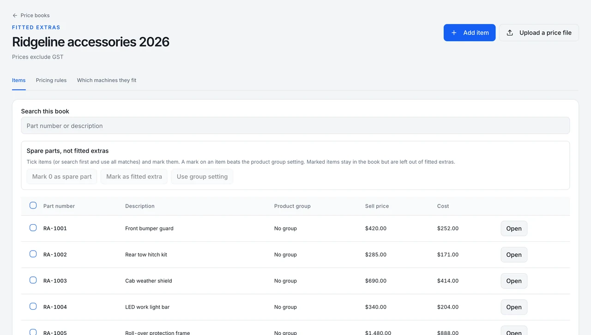
Task: Upload a price file
Action: click(x=539, y=33)
